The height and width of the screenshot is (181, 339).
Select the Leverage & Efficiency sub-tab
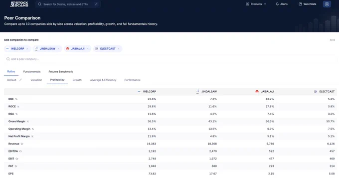pyautogui.click(x=103, y=80)
